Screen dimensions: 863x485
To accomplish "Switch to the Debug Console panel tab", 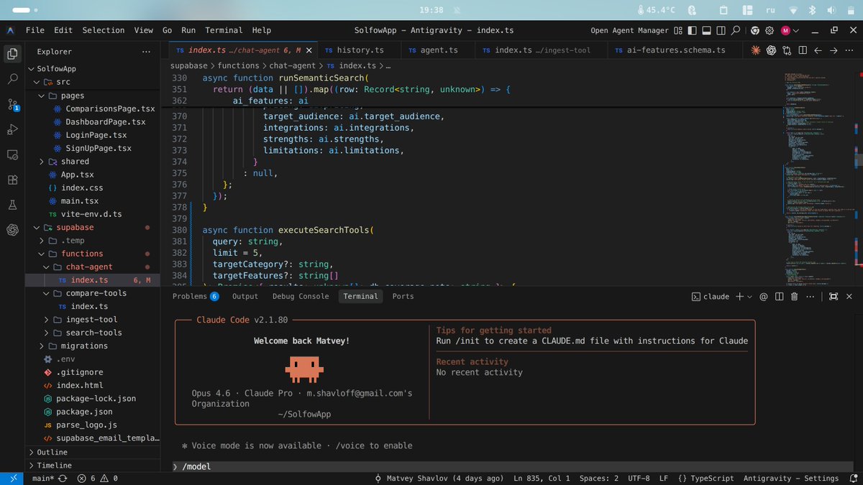I will click(x=301, y=296).
